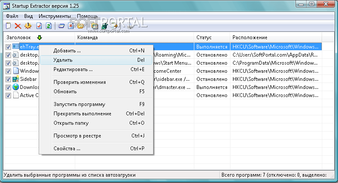Image resolution: width=338 pixels, height=183 pixels.
Task: Click the Всего программ status bar text
Action: [x=274, y=175]
